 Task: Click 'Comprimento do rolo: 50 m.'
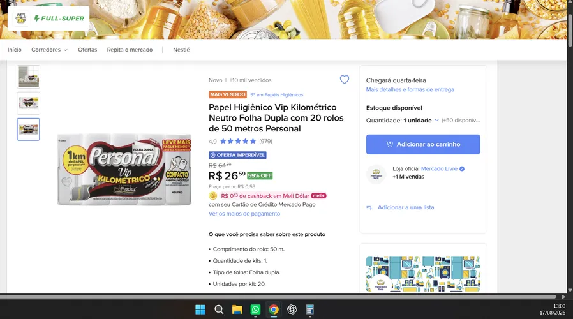[x=248, y=249]
